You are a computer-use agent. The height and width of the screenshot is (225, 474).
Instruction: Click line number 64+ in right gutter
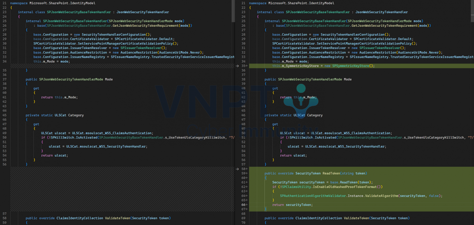[244, 196]
